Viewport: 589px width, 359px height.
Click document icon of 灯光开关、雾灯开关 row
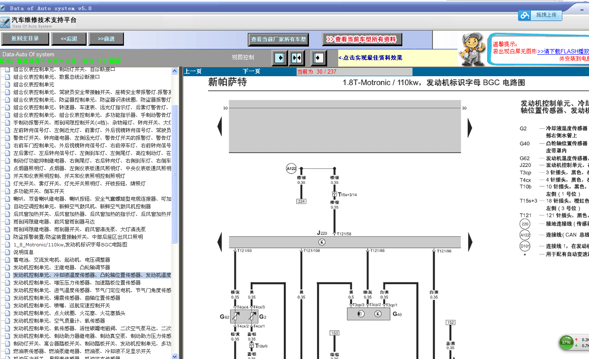click(7, 184)
